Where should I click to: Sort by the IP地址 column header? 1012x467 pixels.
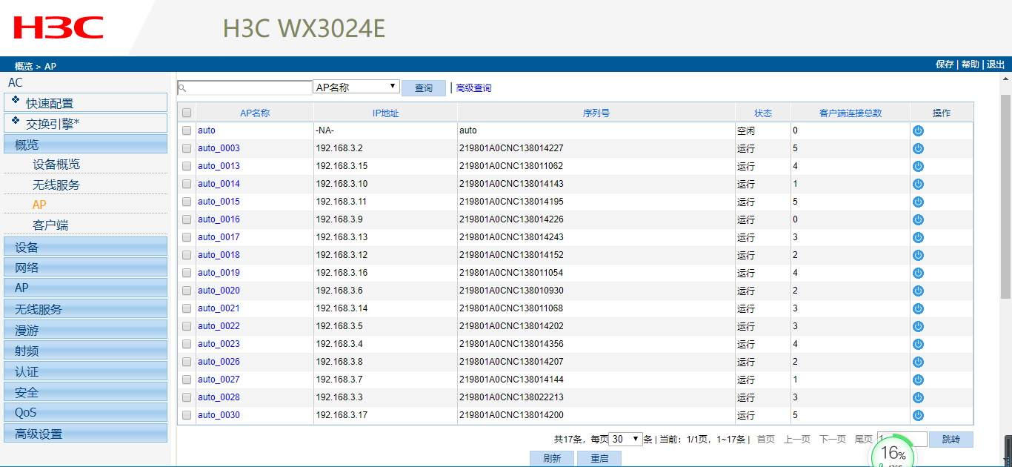[x=385, y=113]
